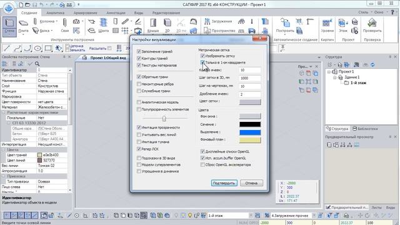Run the Проверить (check) tool
This screenshot has height=225, width=400.
tap(372, 26)
